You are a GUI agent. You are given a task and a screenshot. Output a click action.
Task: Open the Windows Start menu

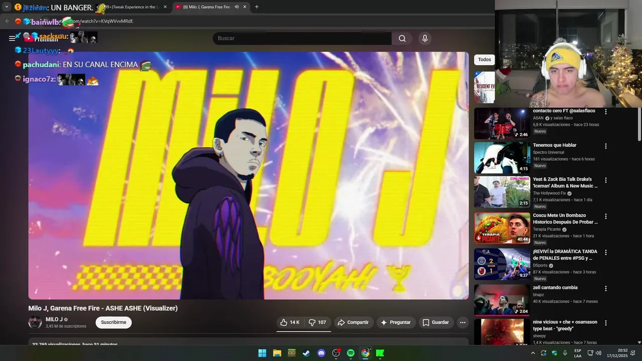click(262, 353)
